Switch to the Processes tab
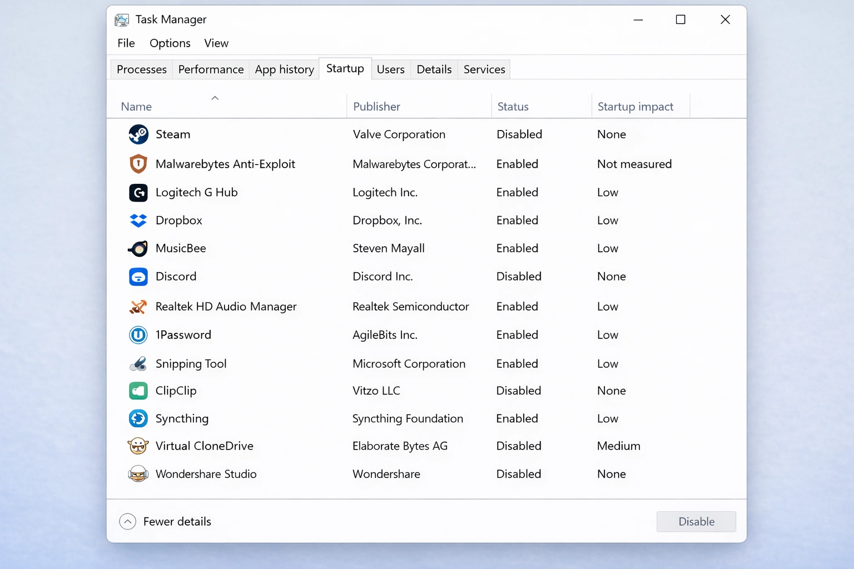Image resolution: width=854 pixels, height=569 pixels. (x=141, y=69)
